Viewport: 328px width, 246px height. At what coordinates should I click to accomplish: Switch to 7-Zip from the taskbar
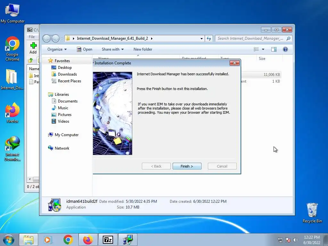click(x=108, y=240)
